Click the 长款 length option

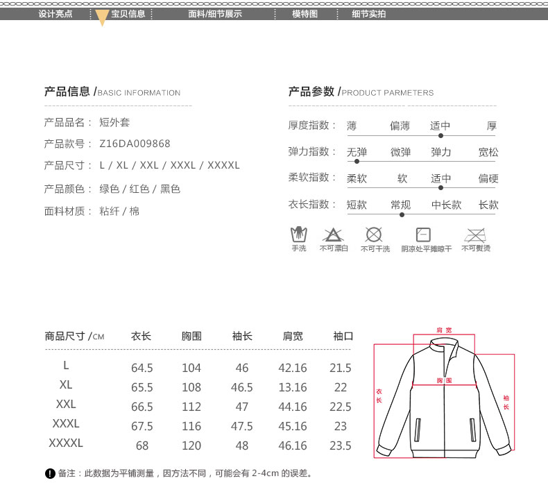[x=488, y=205]
